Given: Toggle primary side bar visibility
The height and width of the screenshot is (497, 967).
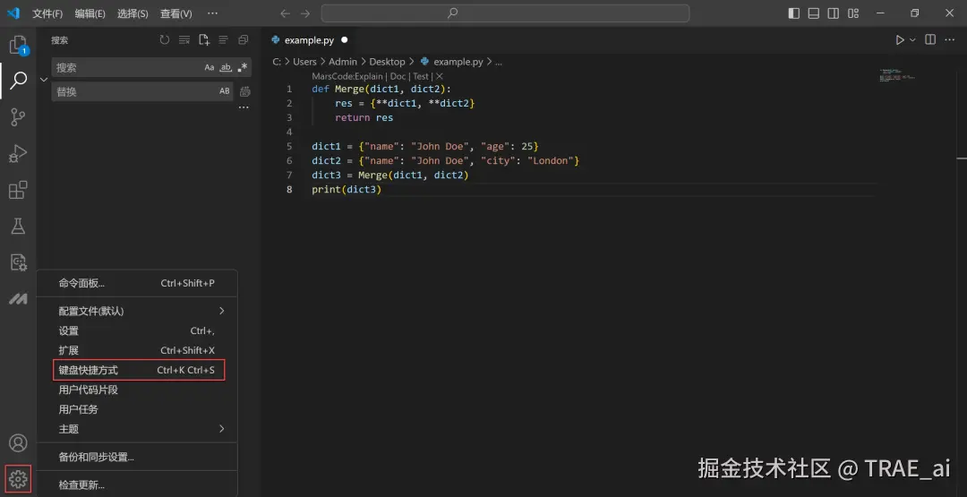Looking at the screenshot, I should point(794,13).
